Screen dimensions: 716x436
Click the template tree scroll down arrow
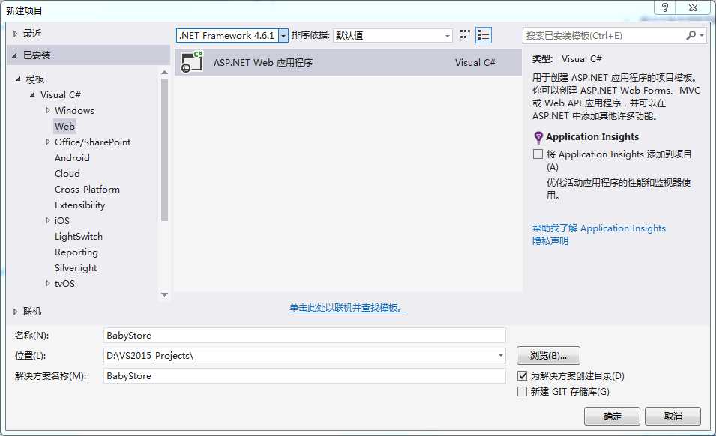165,295
